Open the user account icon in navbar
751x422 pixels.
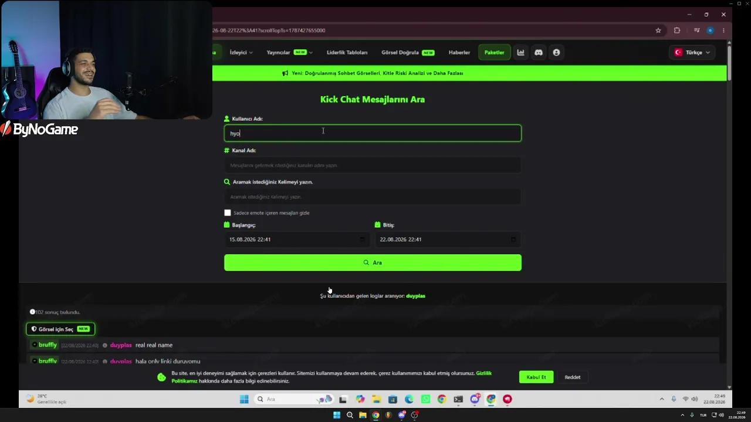coord(556,53)
